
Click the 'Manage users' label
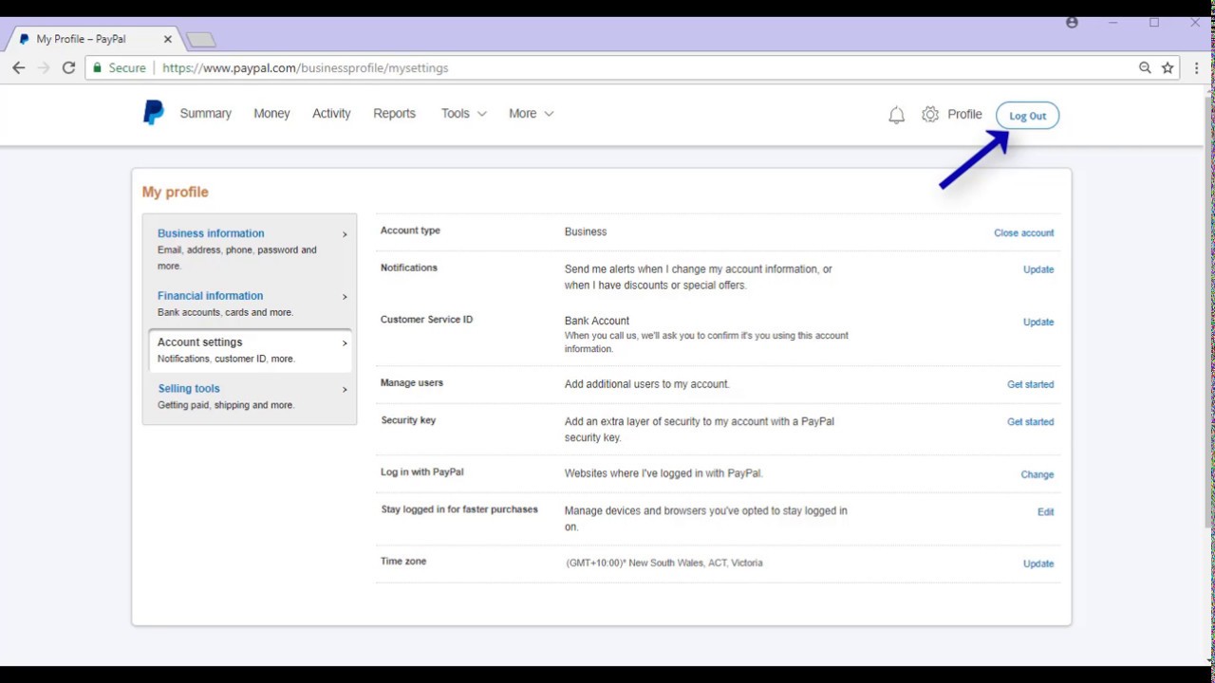pos(412,383)
